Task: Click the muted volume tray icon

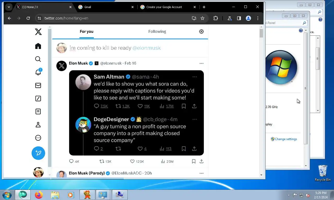Action: (x=308, y=195)
